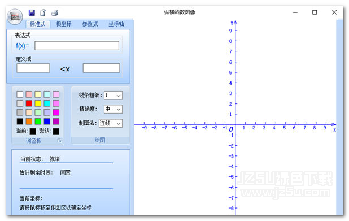Open the 线条粗细 line width dropdown
This screenshot has height=221, width=349.
(113, 96)
